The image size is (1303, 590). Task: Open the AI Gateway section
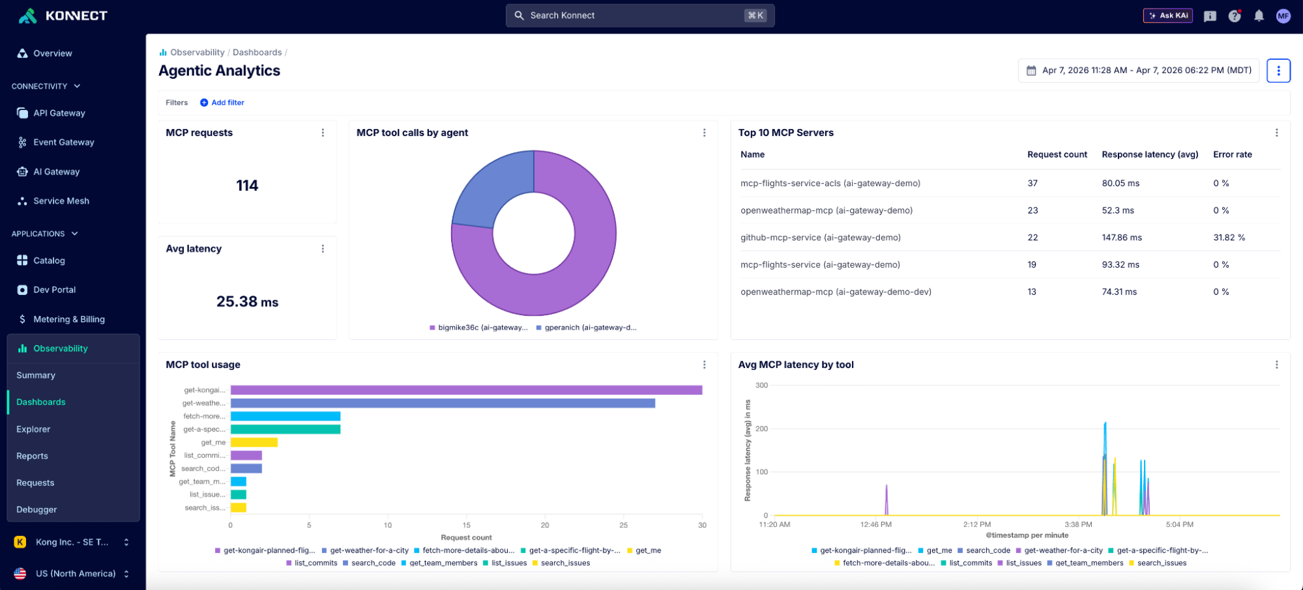coord(57,171)
